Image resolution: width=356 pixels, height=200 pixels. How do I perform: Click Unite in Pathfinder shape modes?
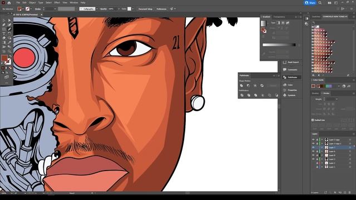[x=241, y=86]
